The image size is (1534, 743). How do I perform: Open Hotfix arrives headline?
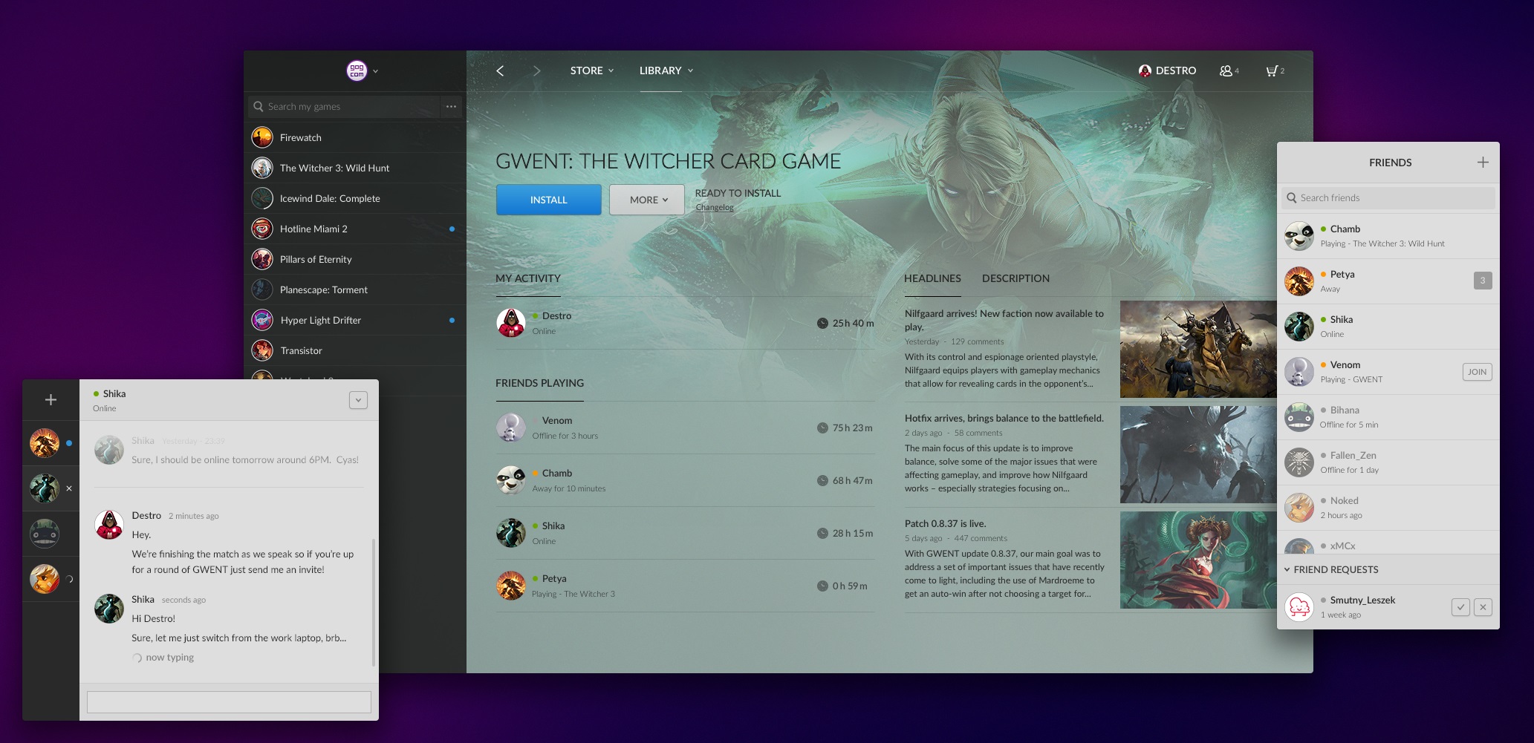pyautogui.click(x=1004, y=418)
